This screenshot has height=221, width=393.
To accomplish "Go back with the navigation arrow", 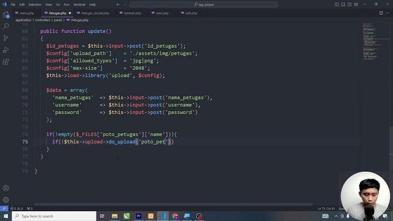I will click(x=118, y=4).
